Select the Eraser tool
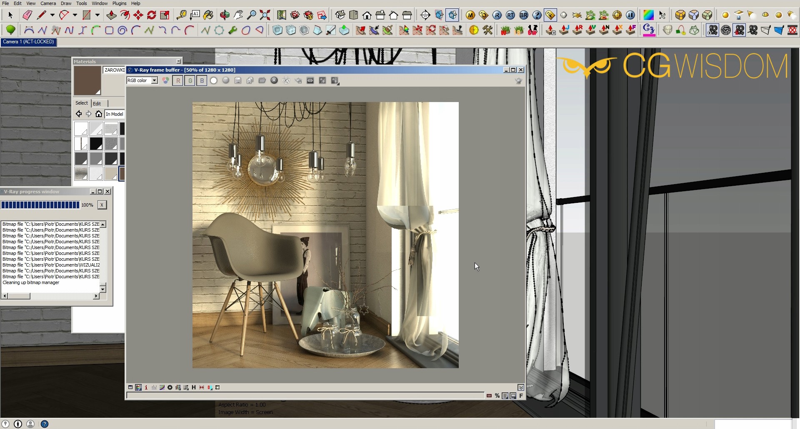 pyautogui.click(x=27, y=15)
